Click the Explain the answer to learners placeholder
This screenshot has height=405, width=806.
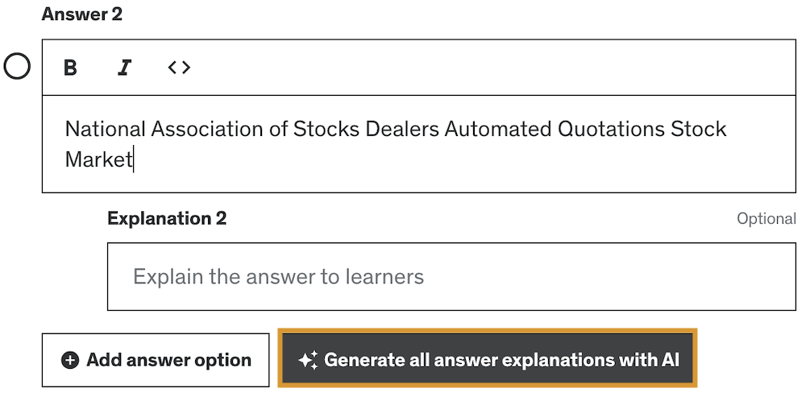click(x=279, y=277)
